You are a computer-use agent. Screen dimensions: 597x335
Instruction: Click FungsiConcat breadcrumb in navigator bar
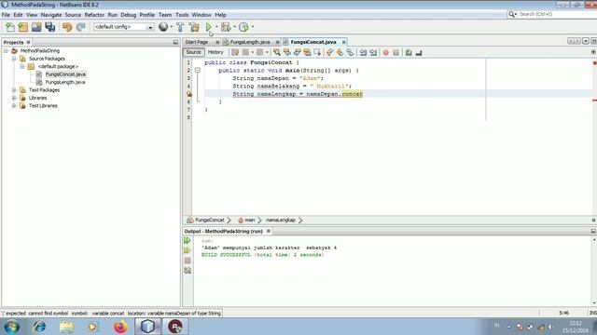tap(209, 220)
